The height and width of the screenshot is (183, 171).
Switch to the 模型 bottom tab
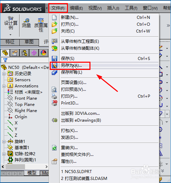pyautogui.click(x=32, y=173)
